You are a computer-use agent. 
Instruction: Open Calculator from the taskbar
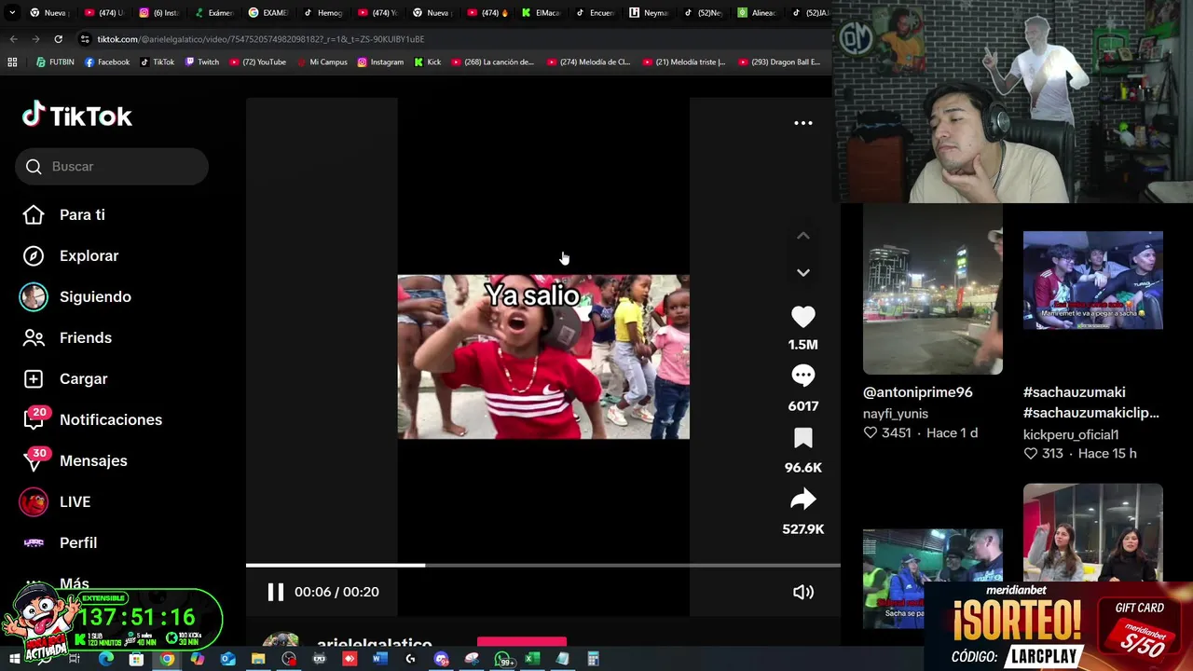coord(593,659)
